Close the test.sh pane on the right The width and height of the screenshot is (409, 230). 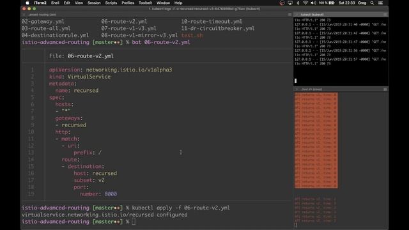click(x=297, y=89)
